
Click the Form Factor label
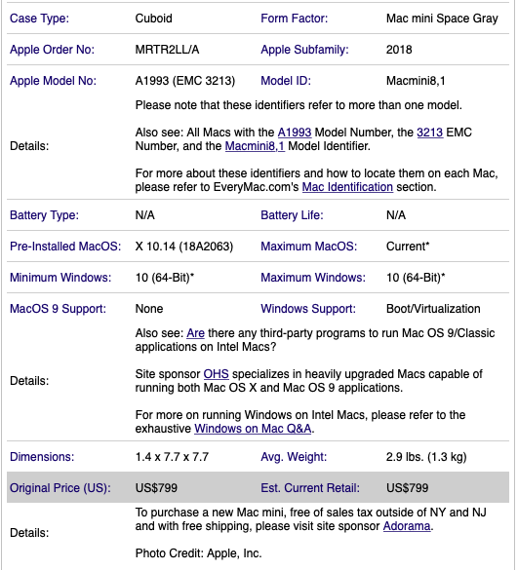[x=295, y=19]
